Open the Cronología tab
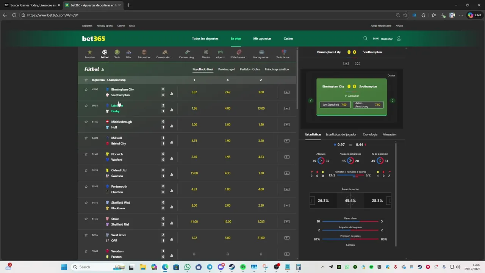This screenshot has width=485, height=273. point(370,135)
